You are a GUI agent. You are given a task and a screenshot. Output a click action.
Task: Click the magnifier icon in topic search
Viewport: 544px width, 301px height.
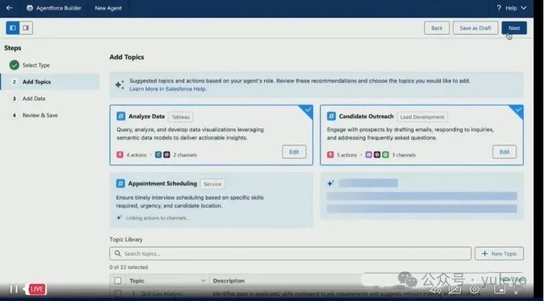tap(117, 253)
